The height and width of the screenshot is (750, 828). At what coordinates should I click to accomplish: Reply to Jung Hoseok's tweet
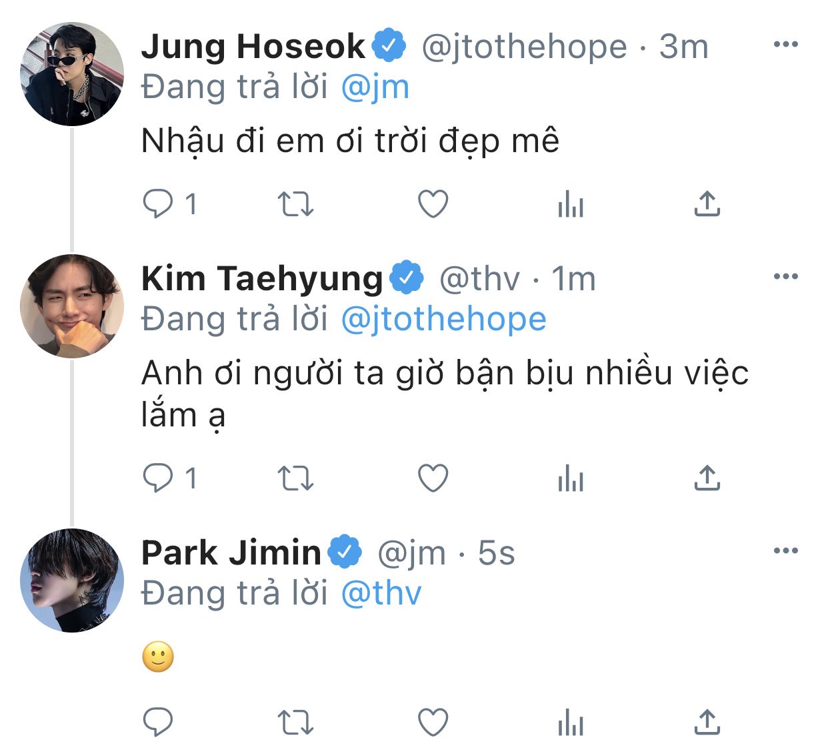pos(158,204)
